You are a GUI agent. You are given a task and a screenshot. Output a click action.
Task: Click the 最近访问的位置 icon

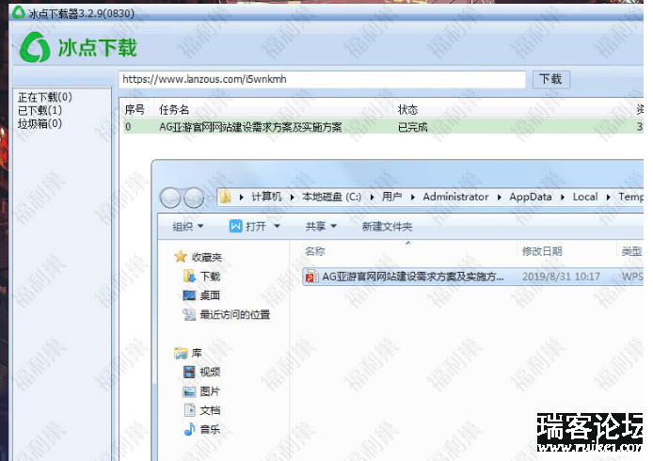(x=189, y=314)
